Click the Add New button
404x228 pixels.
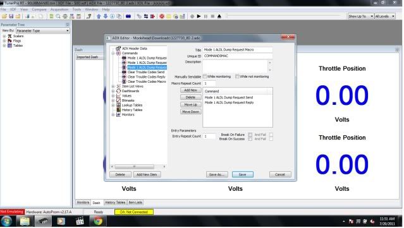[191, 90]
